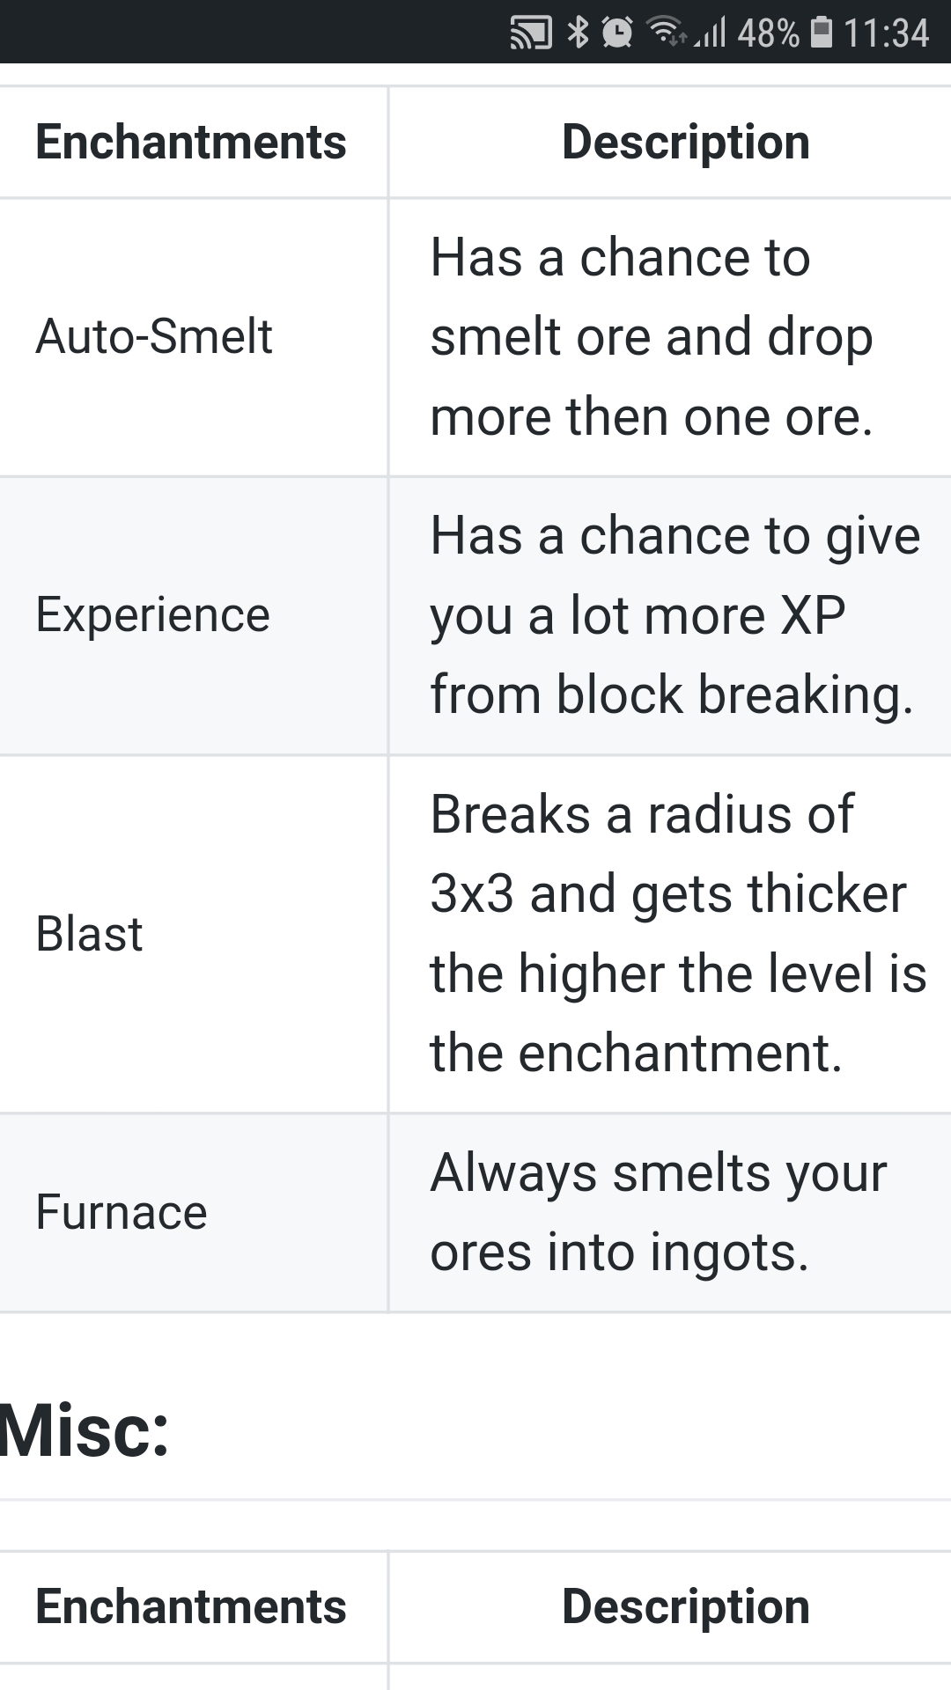
Task: Select the Experience enchantment cell
Action: click(152, 614)
